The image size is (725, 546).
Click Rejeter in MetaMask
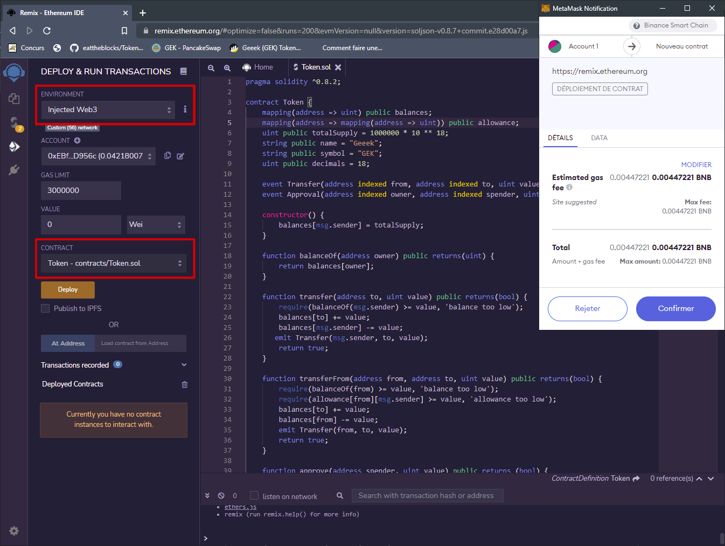coord(588,308)
